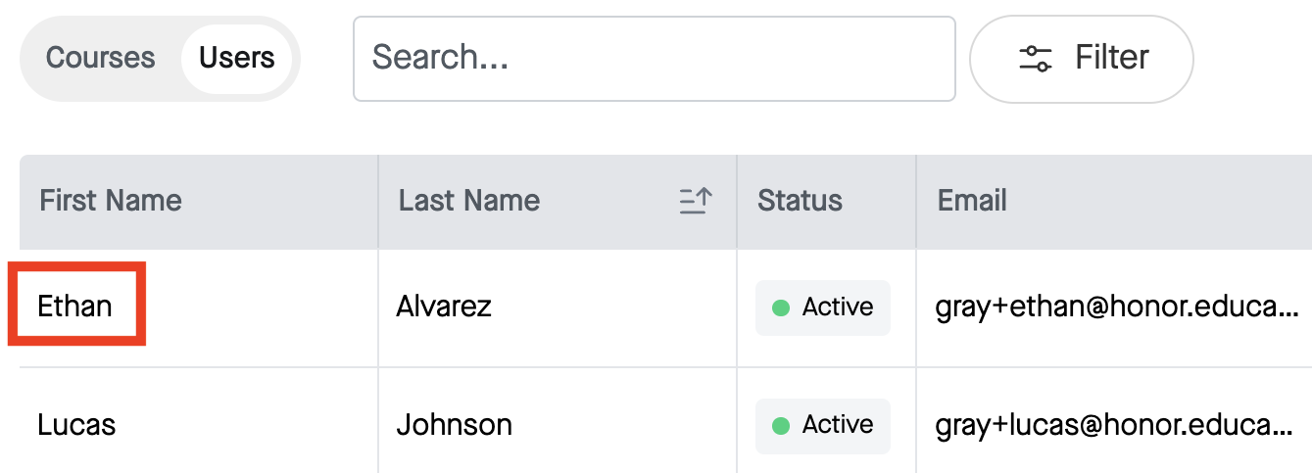Image resolution: width=1312 pixels, height=473 pixels.
Task: Open gray+lucas email address
Action: click(1115, 425)
